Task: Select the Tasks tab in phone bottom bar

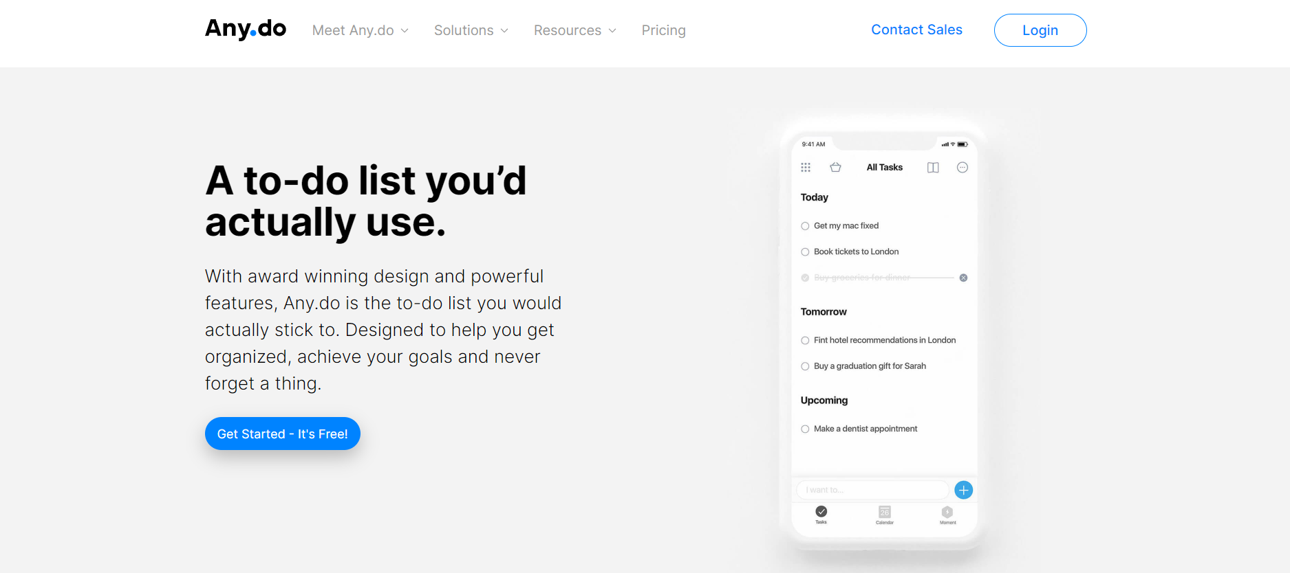Action: coord(821,513)
